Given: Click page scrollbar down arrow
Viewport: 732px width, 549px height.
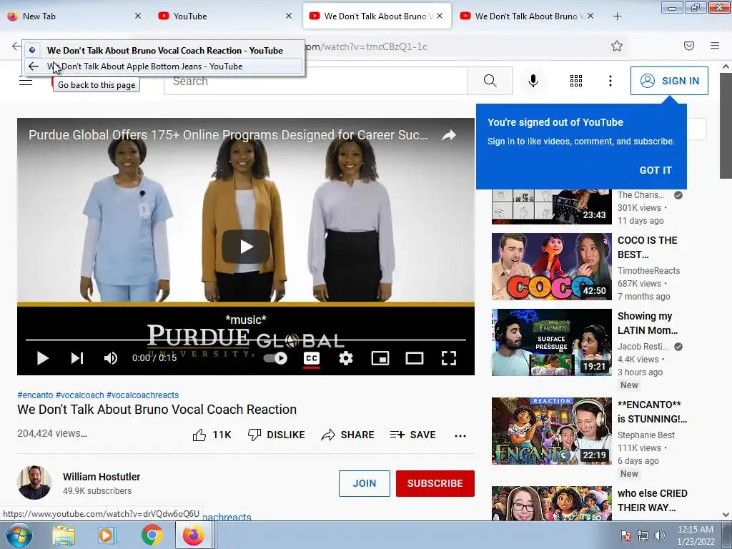Looking at the screenshot, I should point(726,515).
